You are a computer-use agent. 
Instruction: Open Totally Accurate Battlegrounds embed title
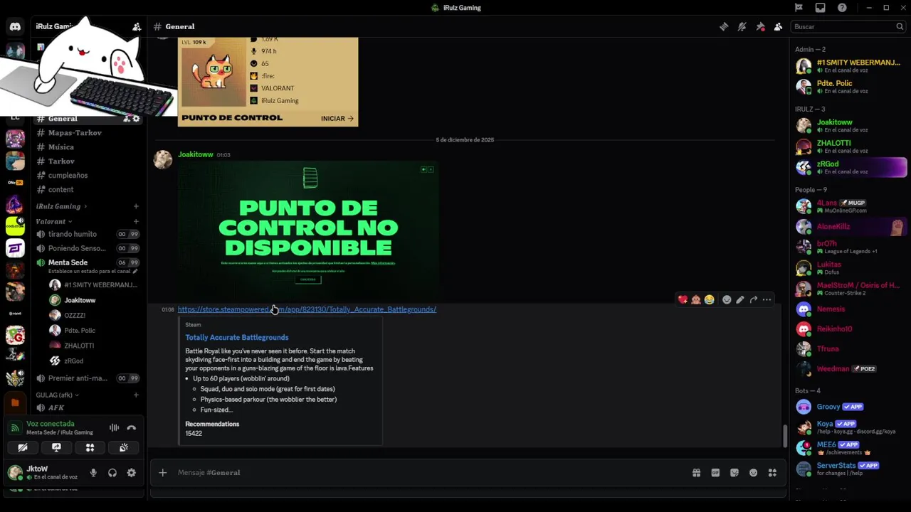point(237,338)
